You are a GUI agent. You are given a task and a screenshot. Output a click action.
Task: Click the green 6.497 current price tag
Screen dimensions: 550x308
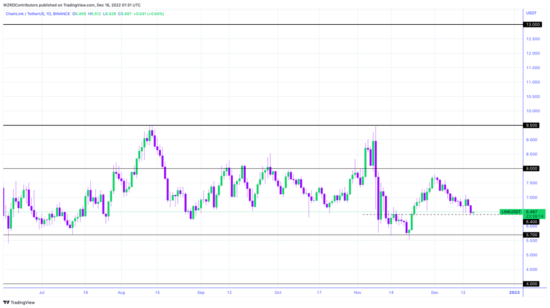click(532, 212)
